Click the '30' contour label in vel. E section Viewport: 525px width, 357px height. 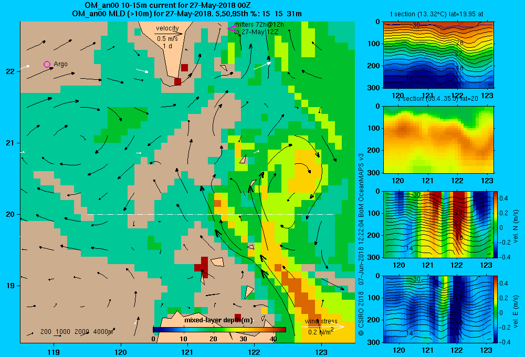pyautogui.click(x=416, y=279)
